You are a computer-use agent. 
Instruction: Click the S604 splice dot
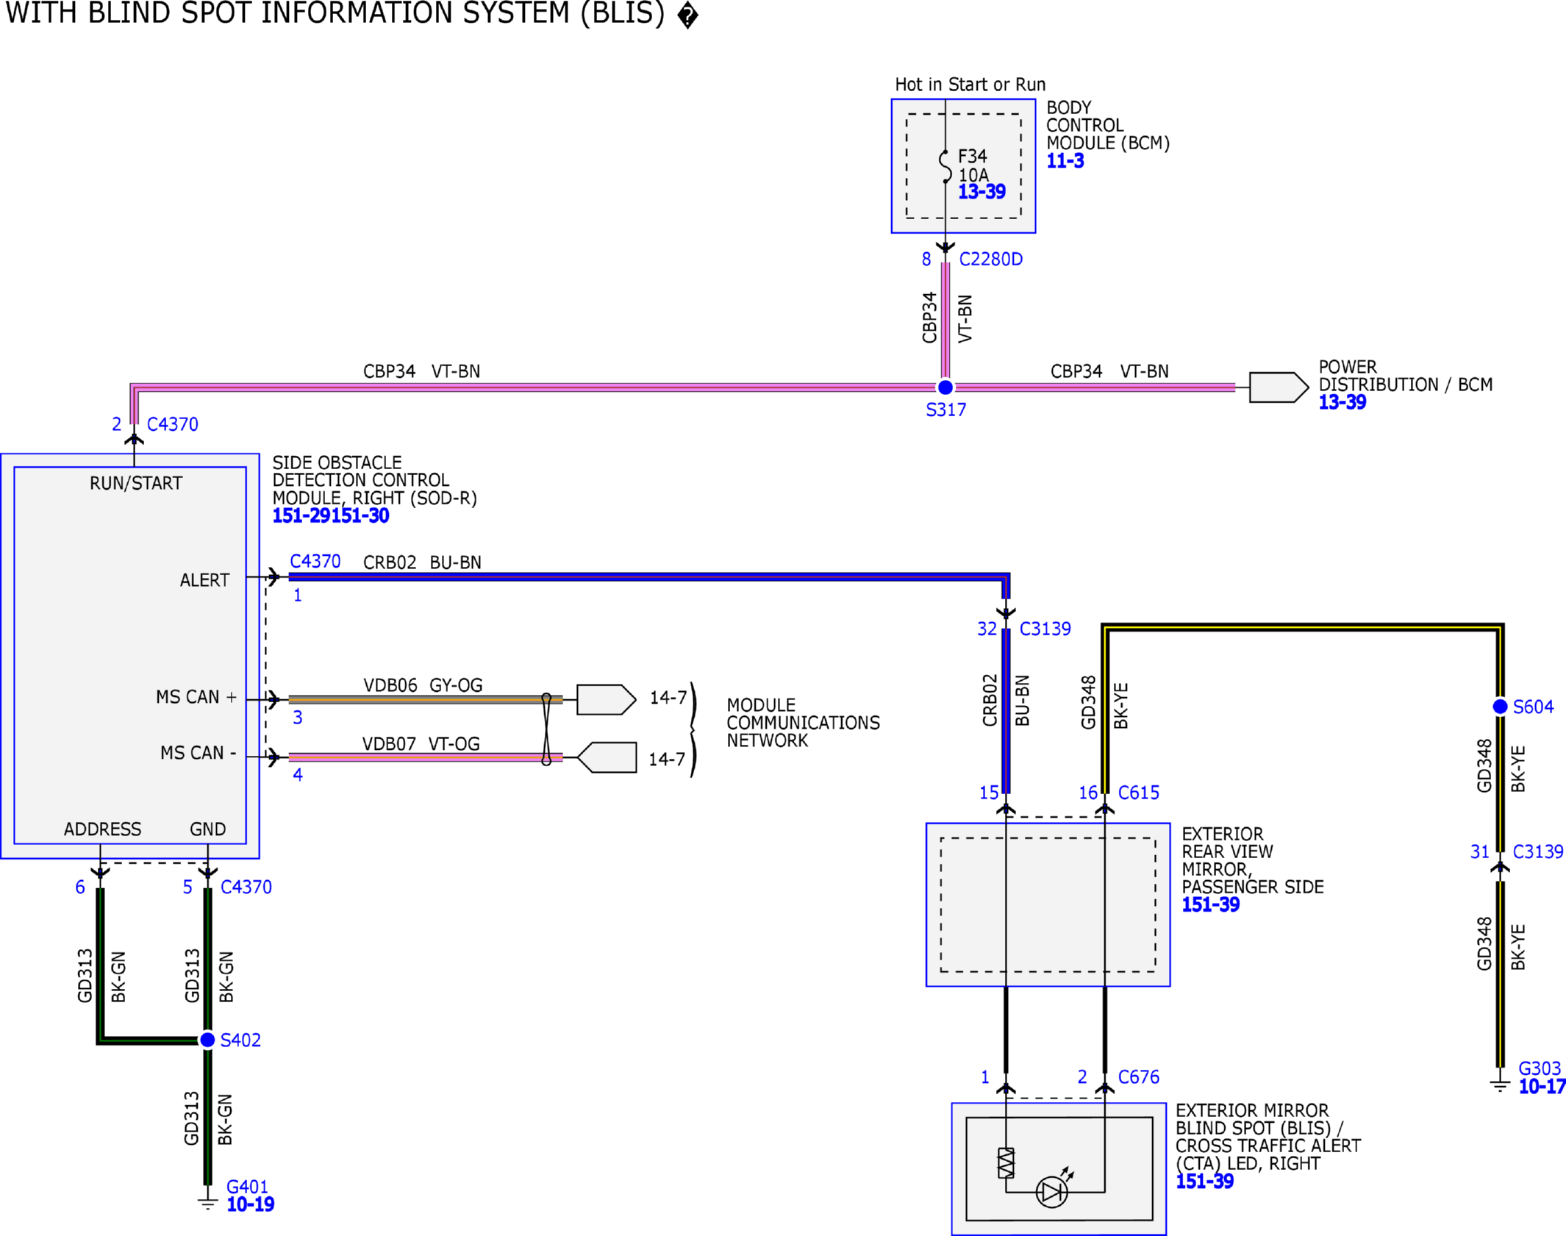tap(1501, 706)
